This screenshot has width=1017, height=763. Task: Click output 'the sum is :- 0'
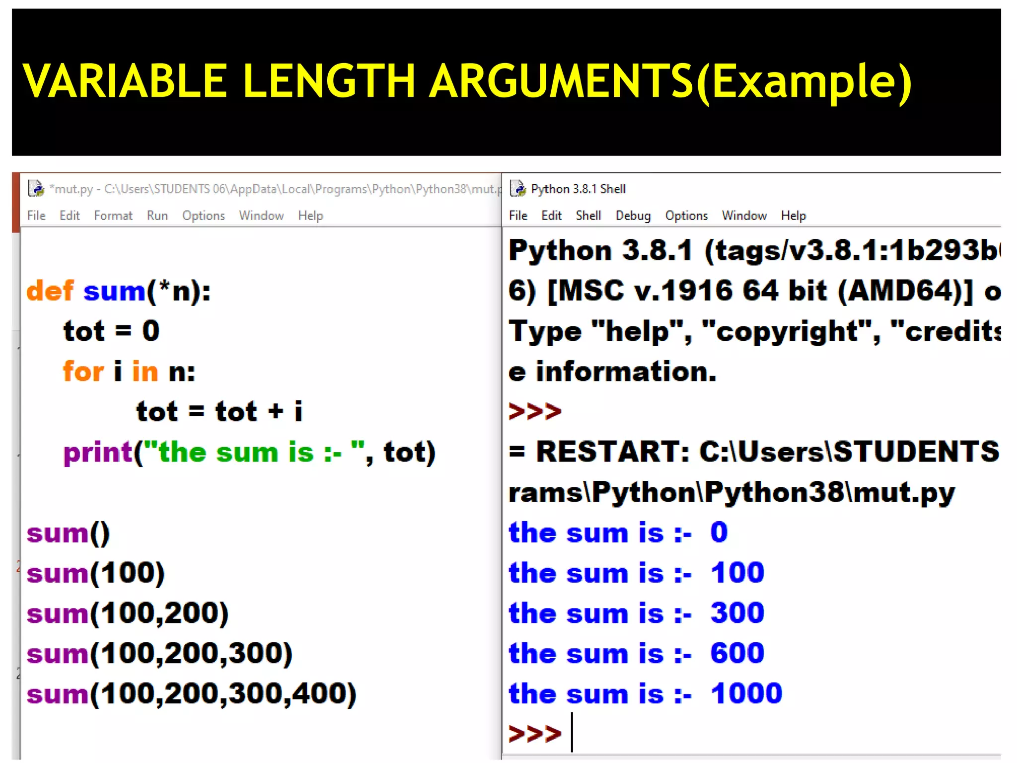point(618,533)
